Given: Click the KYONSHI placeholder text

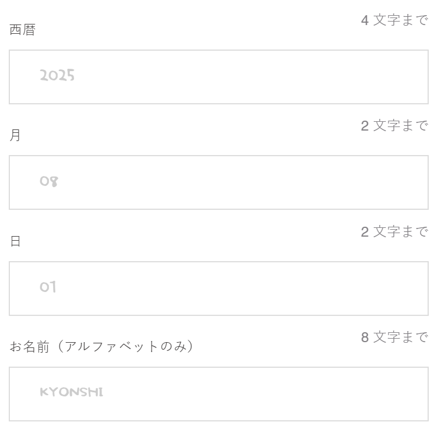Looking at the screenshot, I should pyautogui.click(x=71, y=392).
